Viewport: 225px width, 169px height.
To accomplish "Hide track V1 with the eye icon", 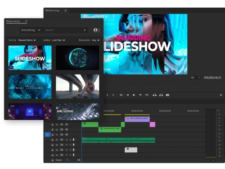I will (x=67, y=135).
